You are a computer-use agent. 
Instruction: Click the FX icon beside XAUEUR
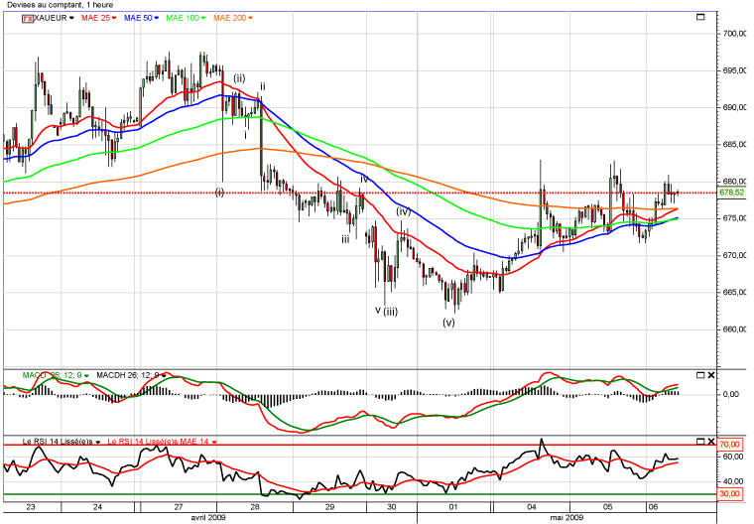(28, 19)
